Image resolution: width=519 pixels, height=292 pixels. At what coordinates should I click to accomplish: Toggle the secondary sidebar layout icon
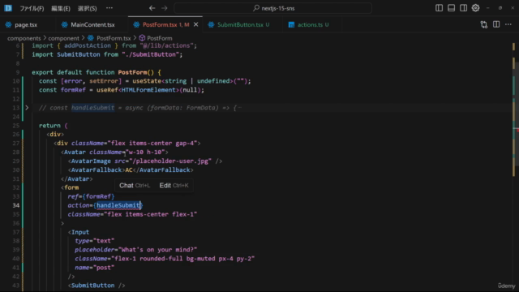463,8
